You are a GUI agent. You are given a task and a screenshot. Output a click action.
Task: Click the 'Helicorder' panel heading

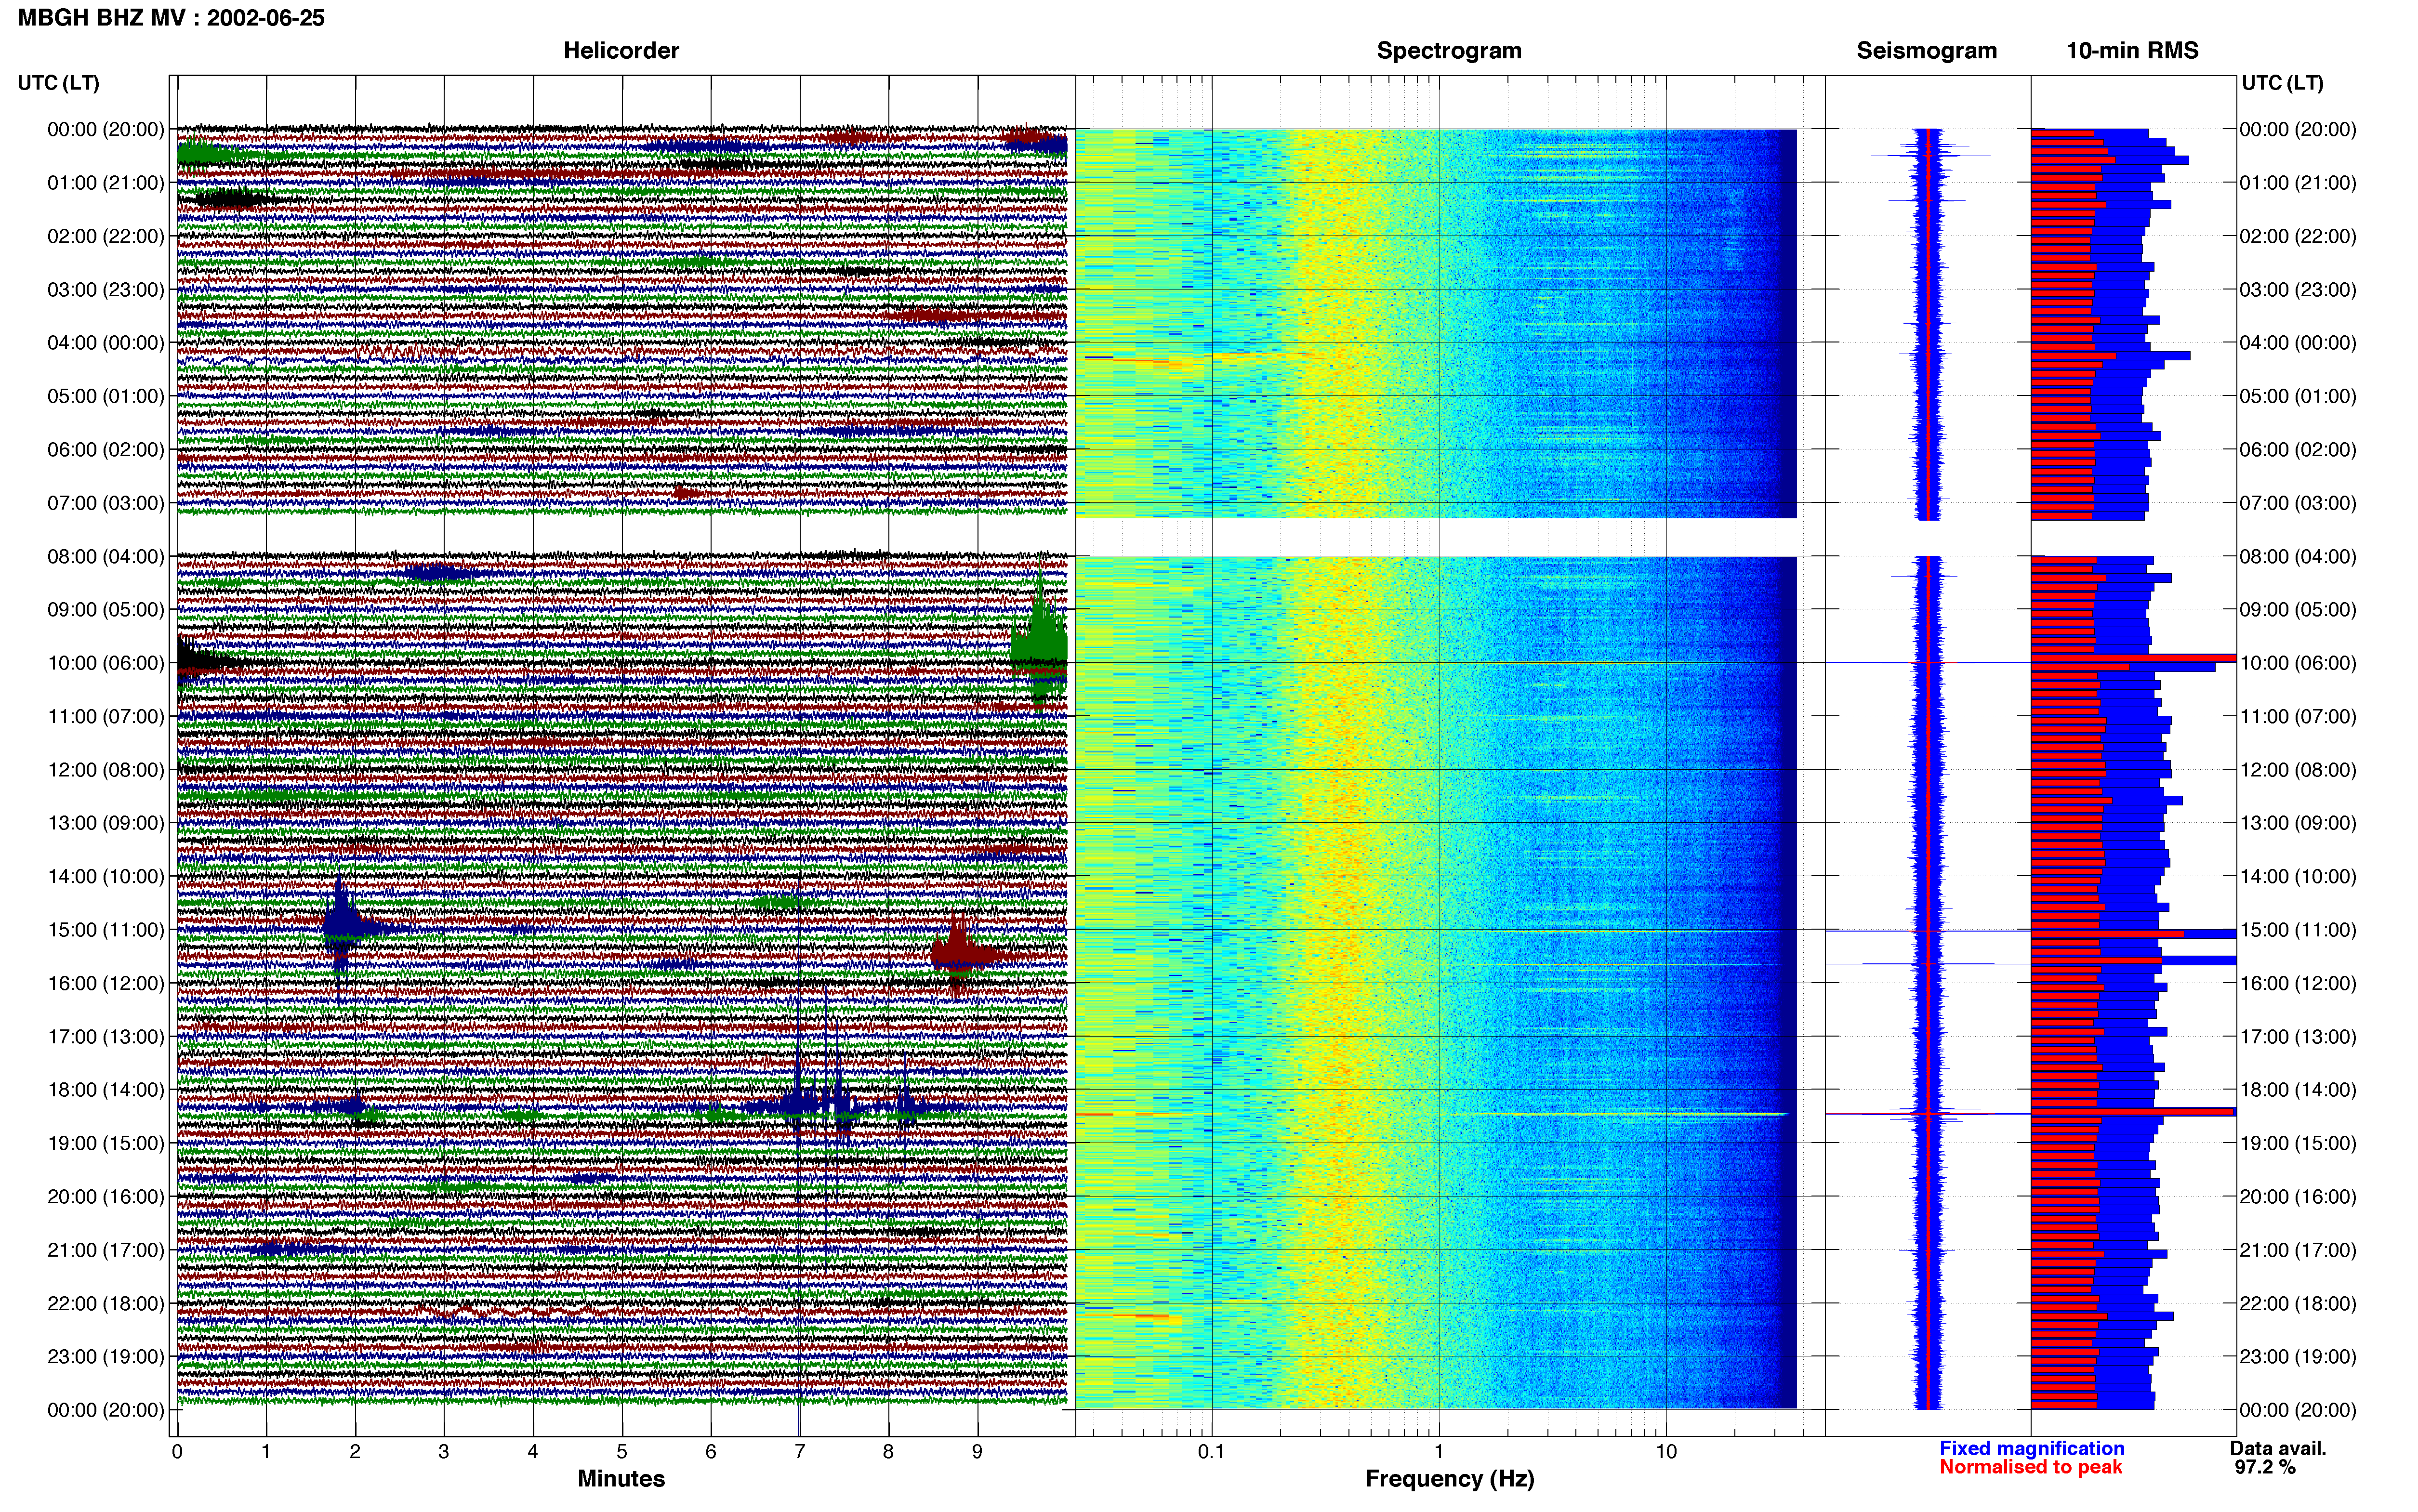(621, 51)
